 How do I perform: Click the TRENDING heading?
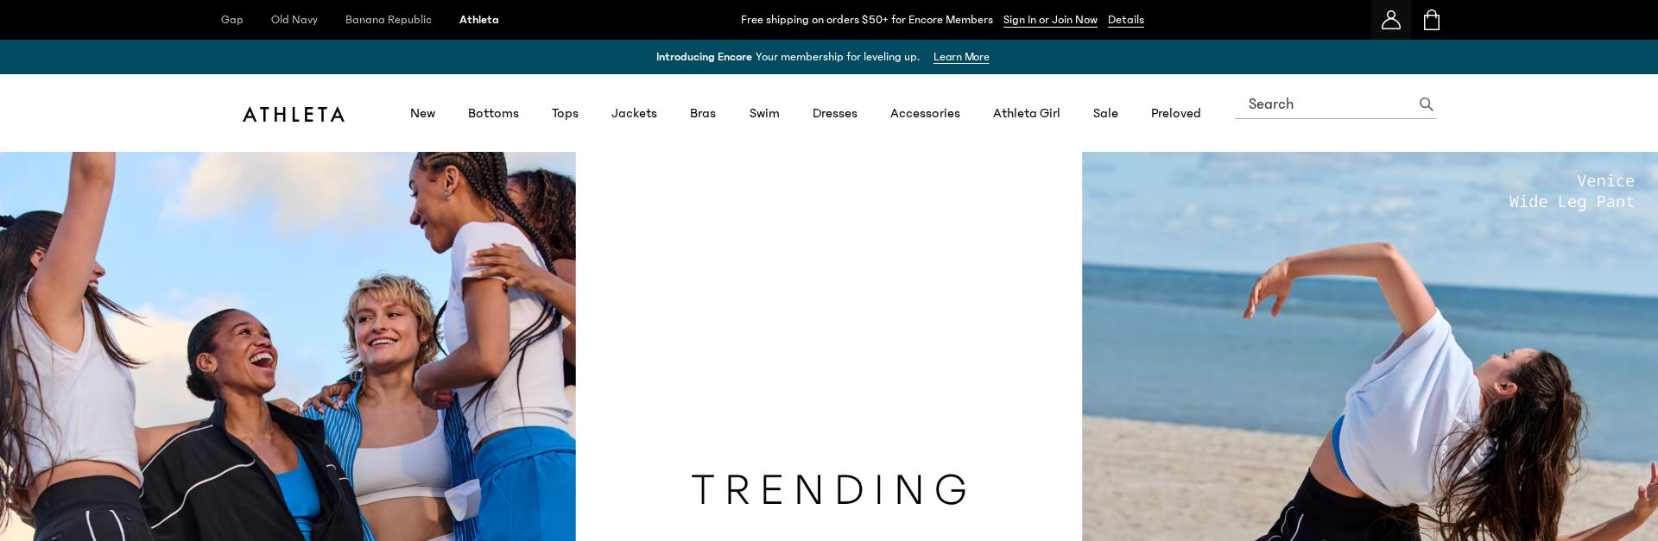(x=829, y=489)
